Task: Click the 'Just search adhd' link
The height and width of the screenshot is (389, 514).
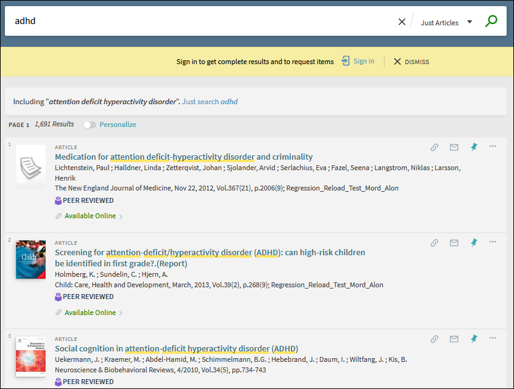Action: [x=210, y=102]
